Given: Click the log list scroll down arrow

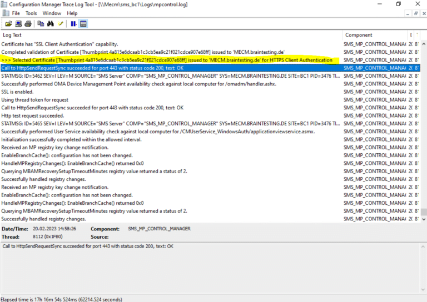Looking at the screenshot, I should [x=424, y=219].
